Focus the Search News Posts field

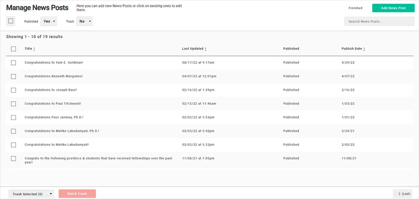[379, 21]
